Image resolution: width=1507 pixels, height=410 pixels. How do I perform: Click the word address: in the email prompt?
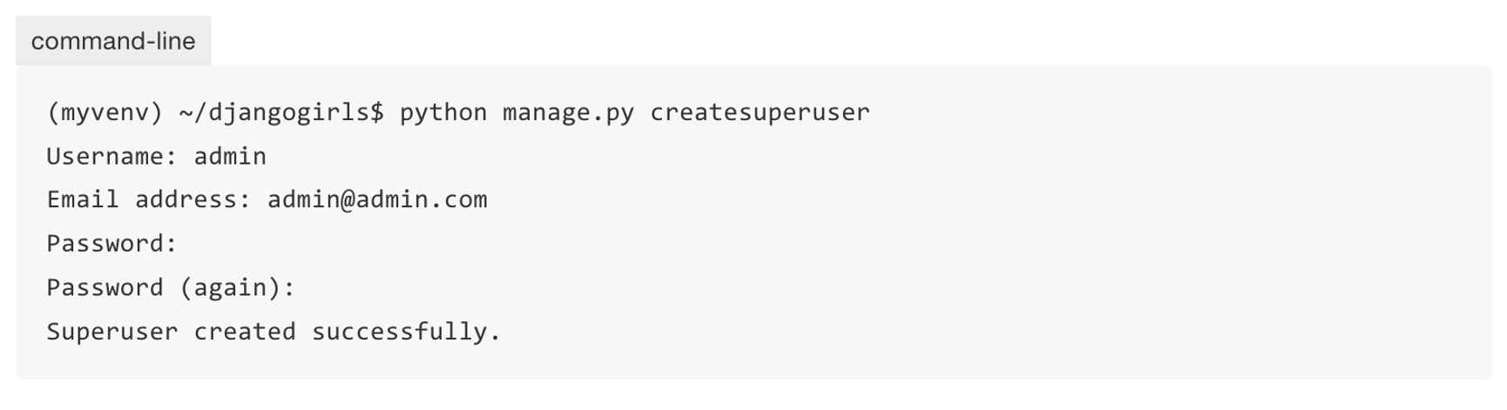[193, 200]
